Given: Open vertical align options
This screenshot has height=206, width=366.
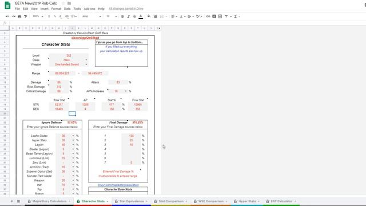Looking at the screenshot, I should coord(182,17).
